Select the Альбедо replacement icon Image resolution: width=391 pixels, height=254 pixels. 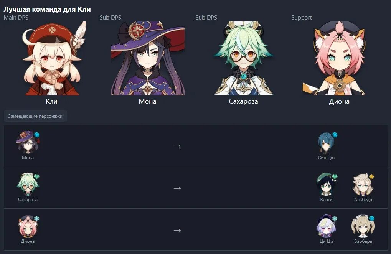click(x=363, y=184)
